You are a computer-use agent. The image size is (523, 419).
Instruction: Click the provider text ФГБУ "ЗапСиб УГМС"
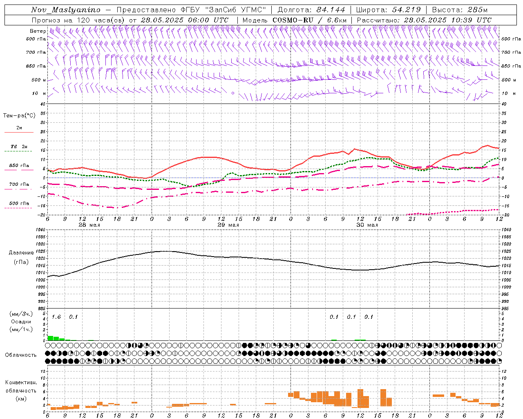(223, 10)
